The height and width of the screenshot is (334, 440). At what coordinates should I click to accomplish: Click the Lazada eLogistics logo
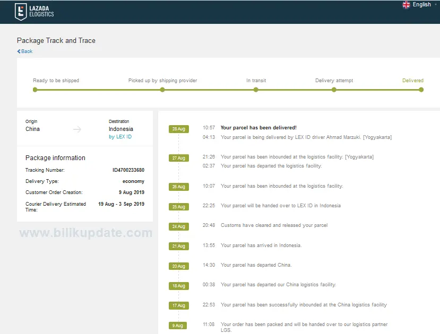coord(34,11)
